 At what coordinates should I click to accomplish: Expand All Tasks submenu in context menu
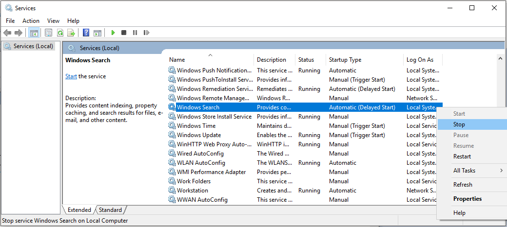[472, 170]
